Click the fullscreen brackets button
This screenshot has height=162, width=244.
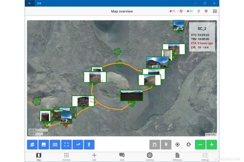coord(66,145)
